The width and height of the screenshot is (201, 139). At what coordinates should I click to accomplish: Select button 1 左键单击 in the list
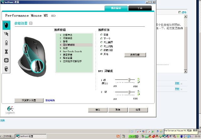point(74,35)
